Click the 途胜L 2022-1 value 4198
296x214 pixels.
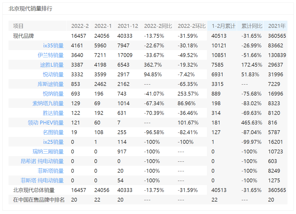coord(100,65)
